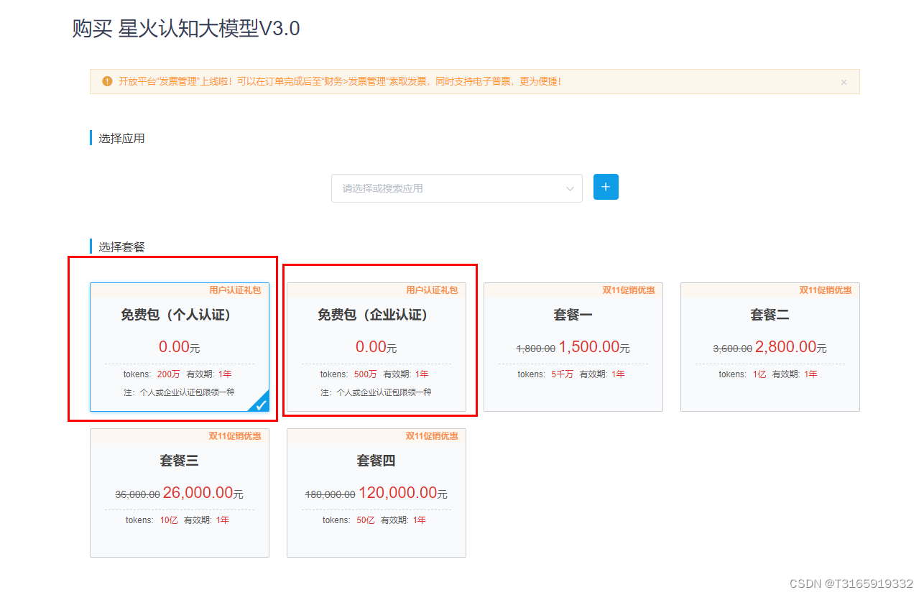924x595 pixels.
Task: Click the blue checkmark corner on 个人认证 card
Action: point(260,403)
